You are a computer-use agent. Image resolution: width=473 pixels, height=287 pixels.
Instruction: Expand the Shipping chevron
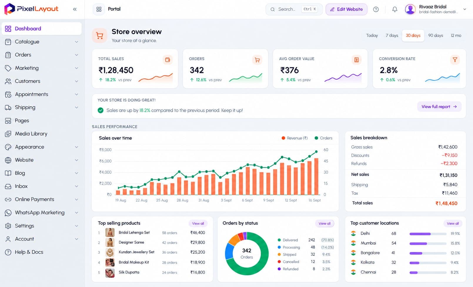click(76, 108)
